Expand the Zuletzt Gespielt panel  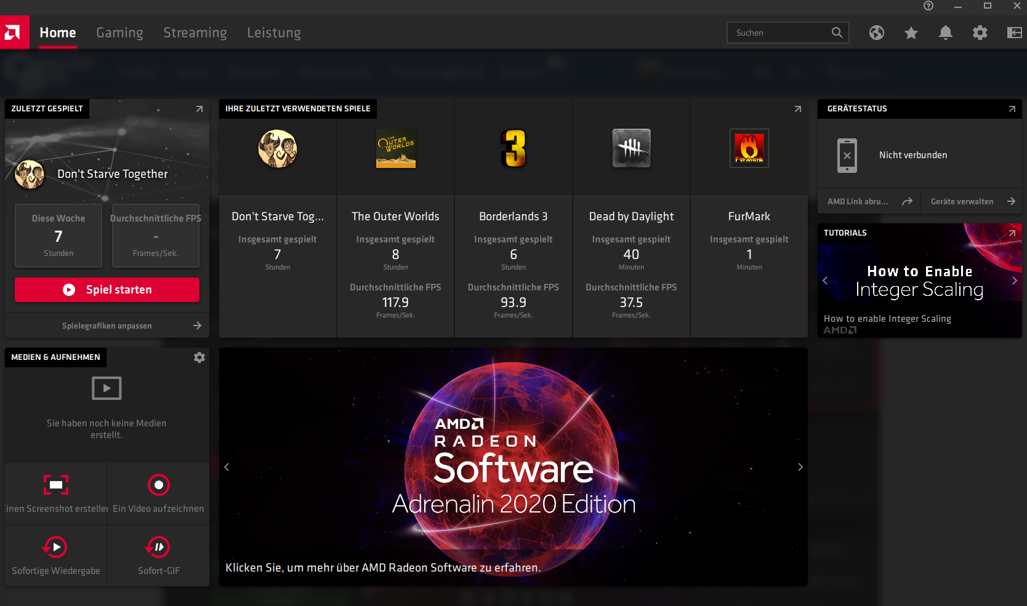tap(199, 109)
